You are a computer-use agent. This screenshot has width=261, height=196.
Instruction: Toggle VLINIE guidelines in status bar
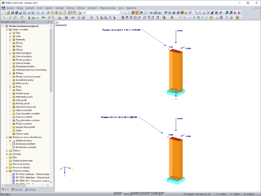click(155, 194)
